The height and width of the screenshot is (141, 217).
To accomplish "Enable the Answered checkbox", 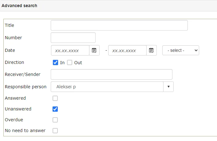I will [x=55, y=98].
